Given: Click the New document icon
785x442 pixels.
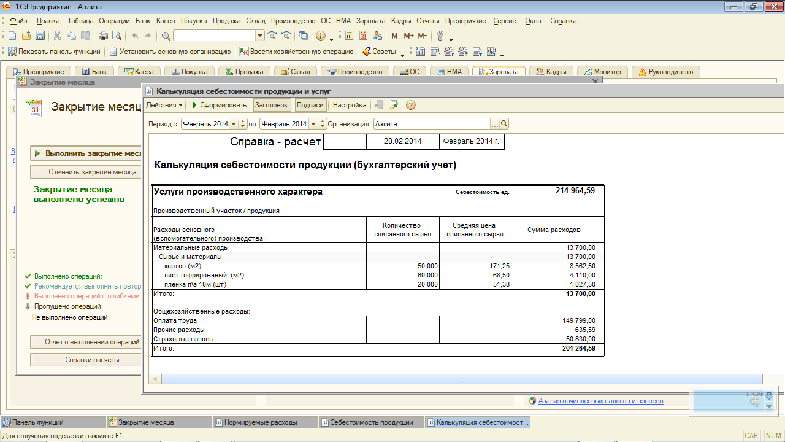Looking at the screenshot, I should (x=12, y=36).
